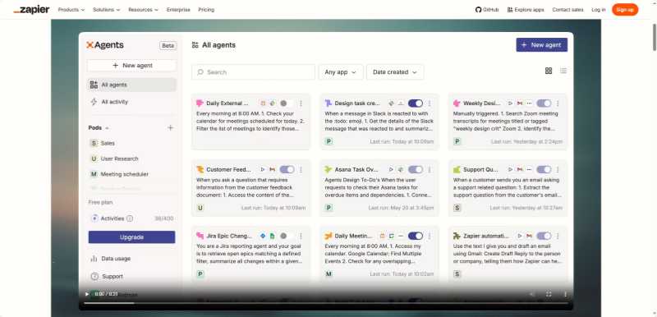Toggle the Weekly Design agent switch
The width and height of the screenshot is (657, 317).
coord(544,103)
